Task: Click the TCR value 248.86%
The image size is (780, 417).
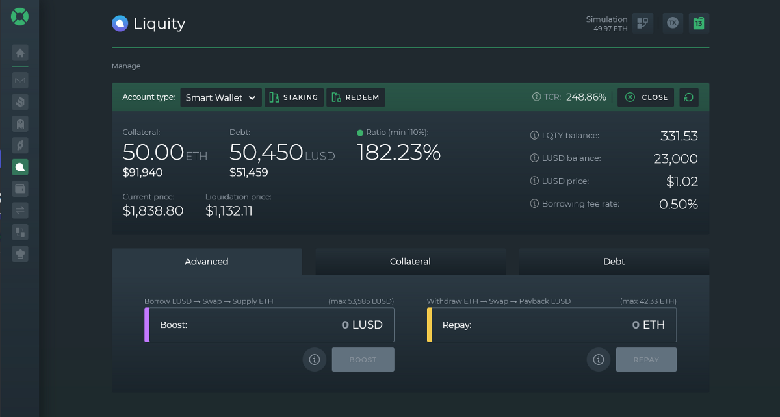Action: (586, 97)
